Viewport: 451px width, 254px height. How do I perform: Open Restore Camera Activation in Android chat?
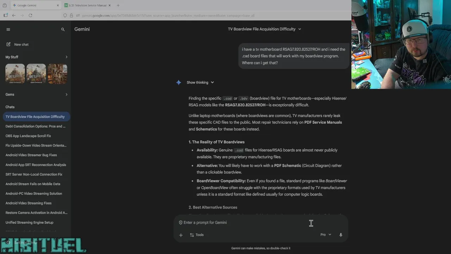tap(36, 213)
